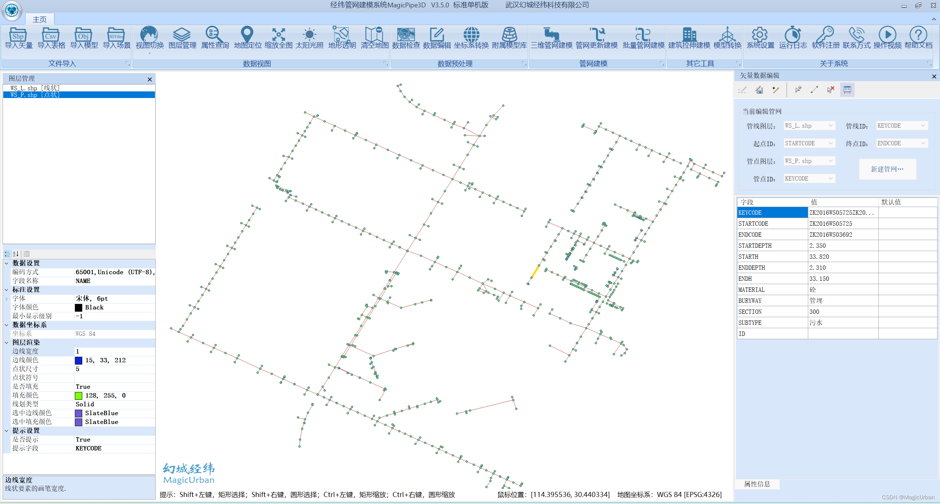Collapse the 图层渲染 section
The height and width of the screenshot is (504, 940).
[x=7, y=342]
